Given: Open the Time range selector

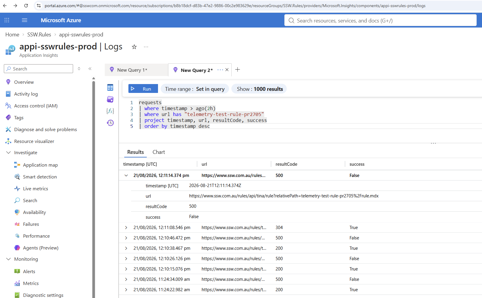Looking at the screenshot, I should [x=195, y=89].
